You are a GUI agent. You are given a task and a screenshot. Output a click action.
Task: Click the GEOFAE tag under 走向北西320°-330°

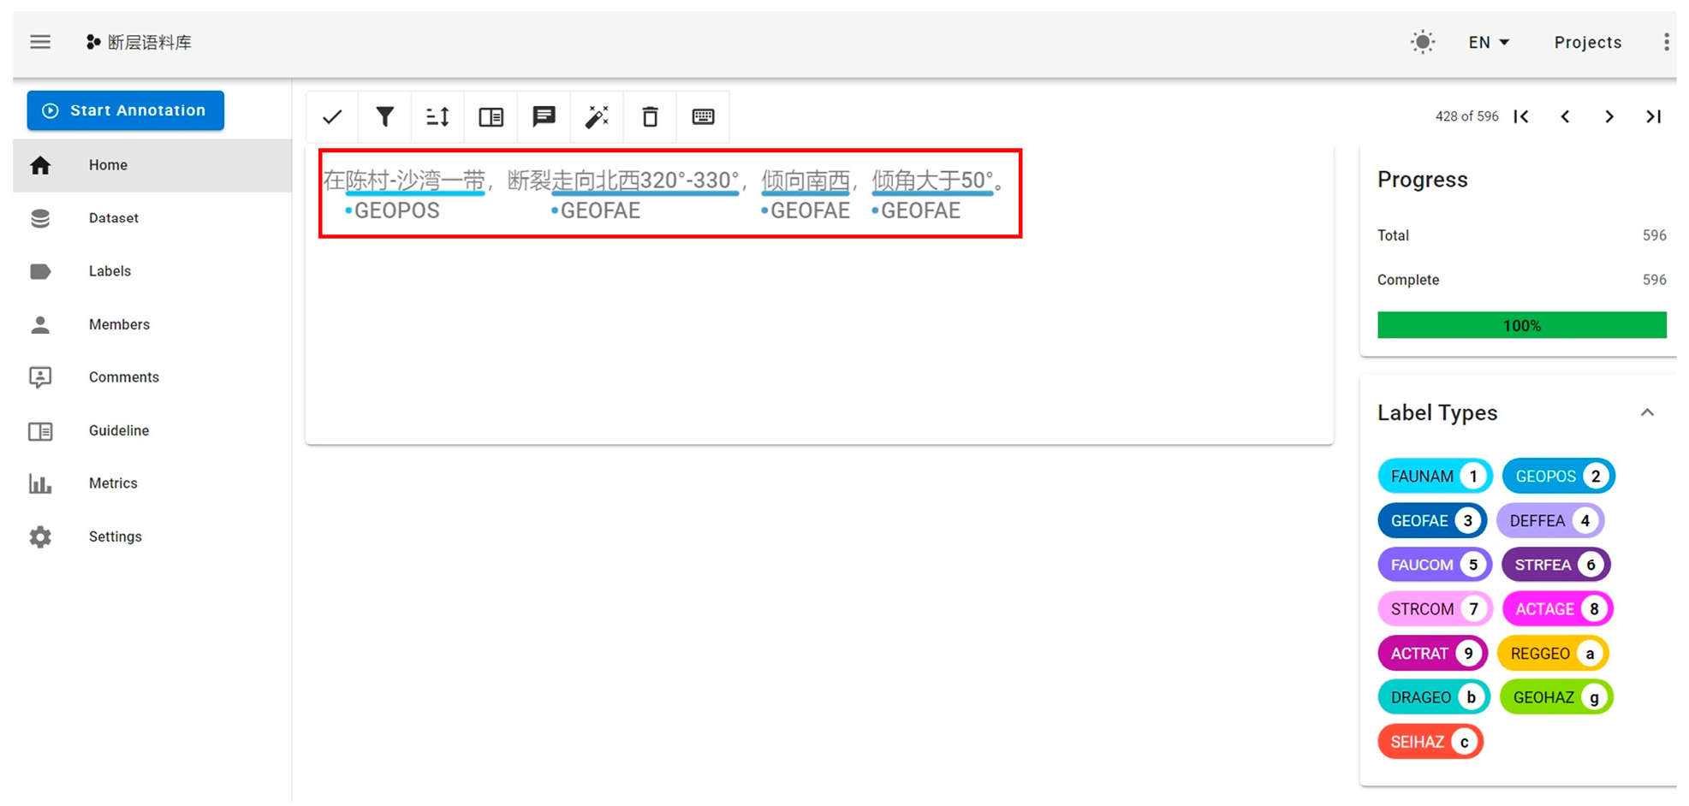coord(596,210)
